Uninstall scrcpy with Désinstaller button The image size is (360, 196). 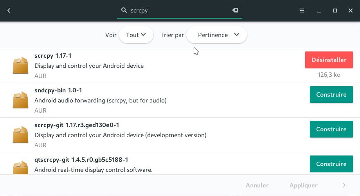pos(329,60)
